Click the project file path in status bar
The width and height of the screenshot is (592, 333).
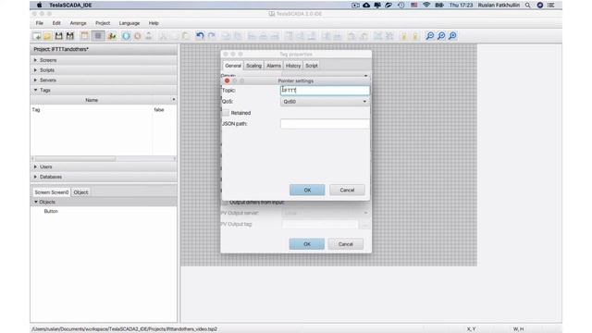pyautogui.click(x=125, y=329)
